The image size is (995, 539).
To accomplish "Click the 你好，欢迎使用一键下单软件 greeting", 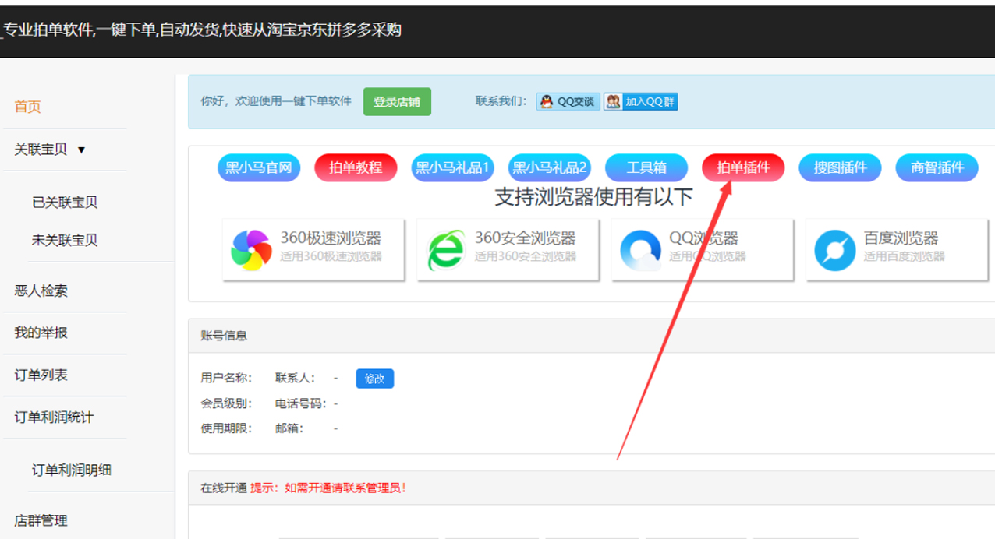I will pos(276,101).
